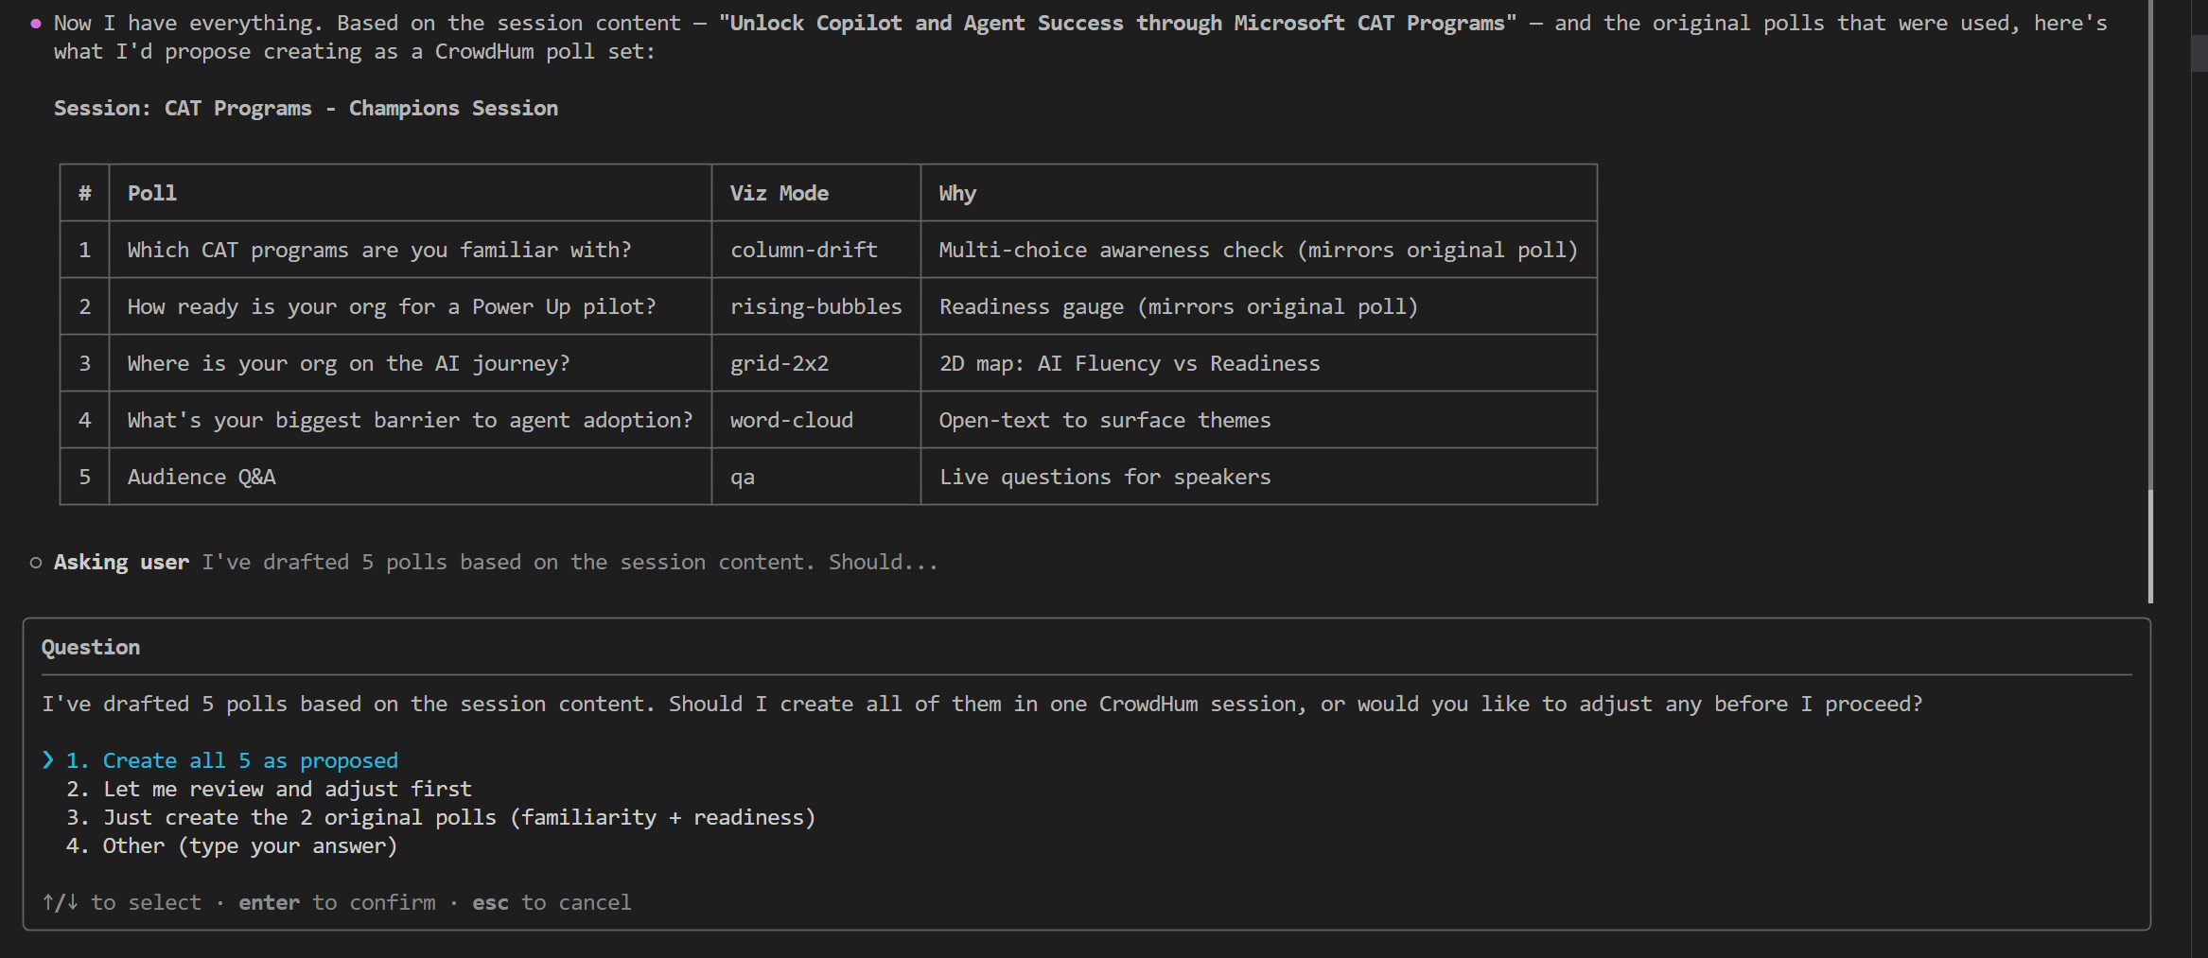The width and height of the screenshot is (2208, 958).
Task: Click the bold 'Unlock Copilot and Agent Success' title
Action: click(1117, 23)
